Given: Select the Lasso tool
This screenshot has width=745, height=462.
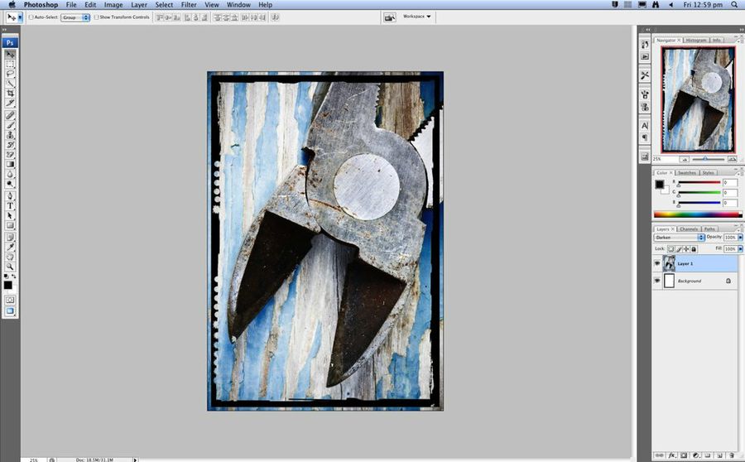Looking at the screenshot, I should 10,74.
